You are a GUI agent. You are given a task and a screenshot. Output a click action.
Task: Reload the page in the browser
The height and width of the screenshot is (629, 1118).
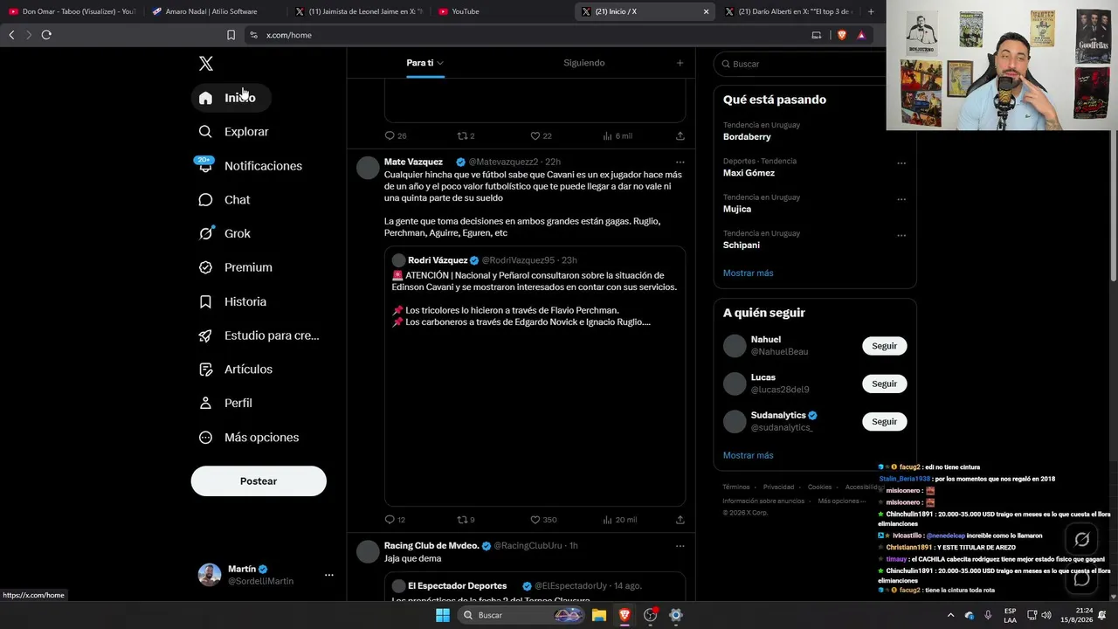(x=46, y=35)
